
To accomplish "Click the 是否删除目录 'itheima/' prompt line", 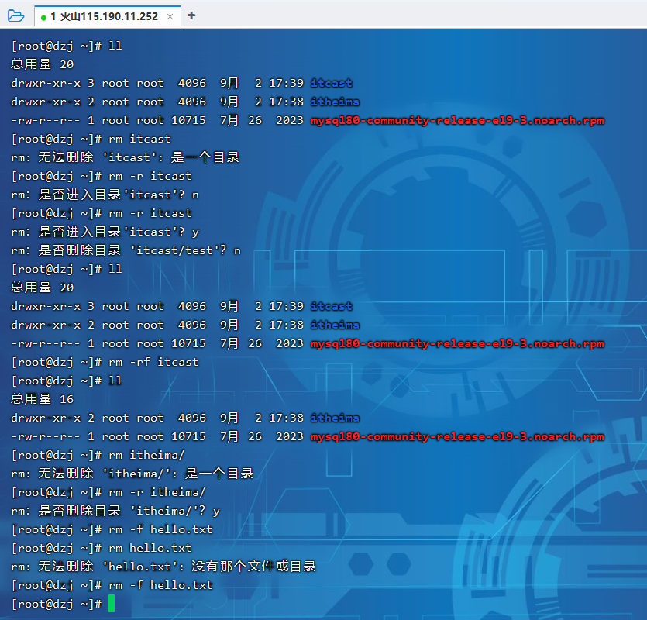I will [x=115, y=511].
